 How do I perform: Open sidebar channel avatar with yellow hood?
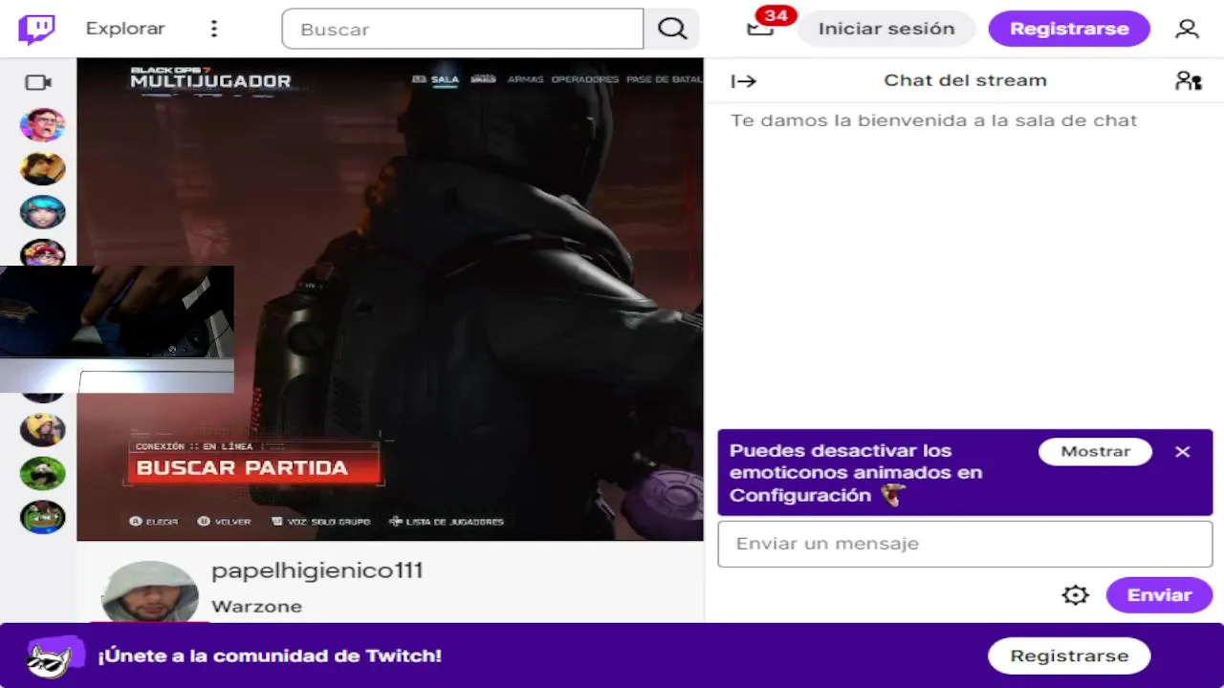[43, 430]
